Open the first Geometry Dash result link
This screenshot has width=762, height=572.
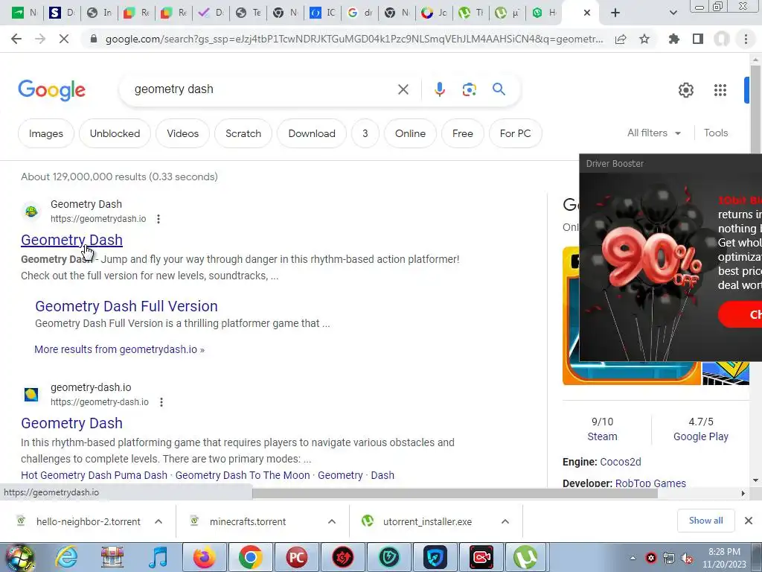(x=71, y=240)
